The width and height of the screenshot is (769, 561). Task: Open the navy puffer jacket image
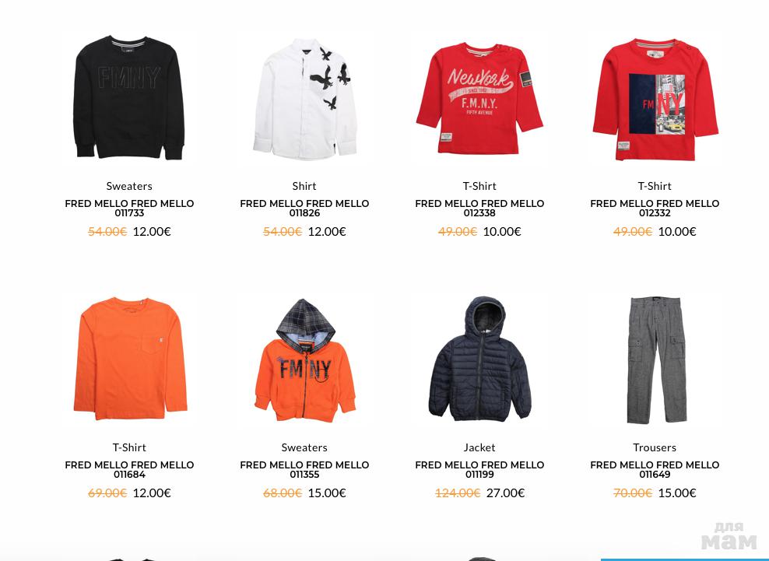479,359
